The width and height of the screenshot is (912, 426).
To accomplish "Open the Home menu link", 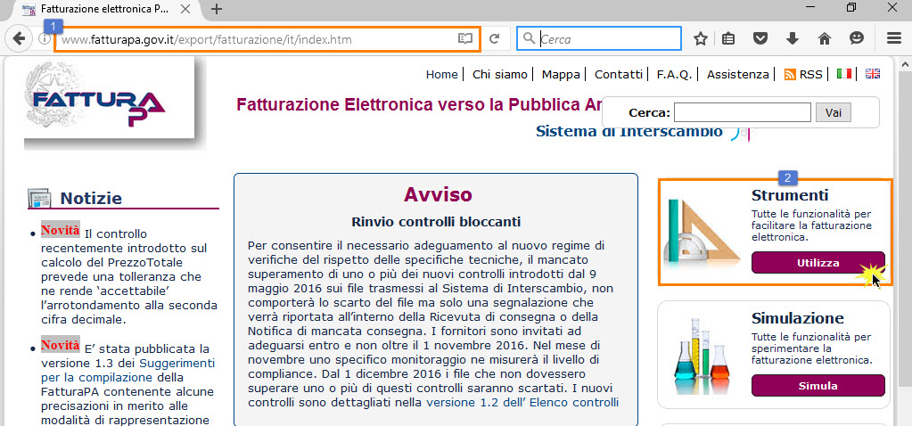I will coord(441,74).
